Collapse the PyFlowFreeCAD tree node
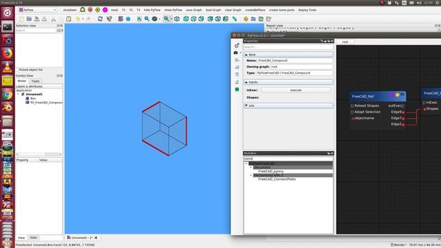The height and width of the screenshot is (248, 441). [x=247, y=163]
